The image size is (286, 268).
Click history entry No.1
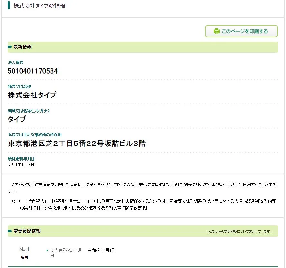(x=24, y=249)
